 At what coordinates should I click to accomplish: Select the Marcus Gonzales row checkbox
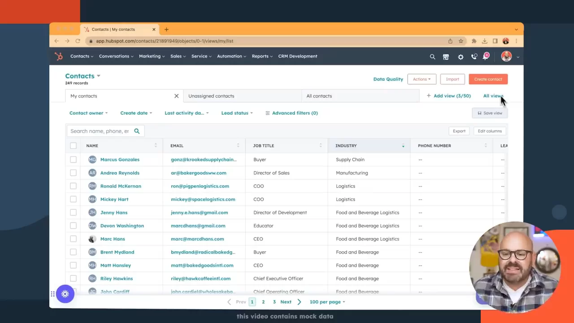(73, 160)
